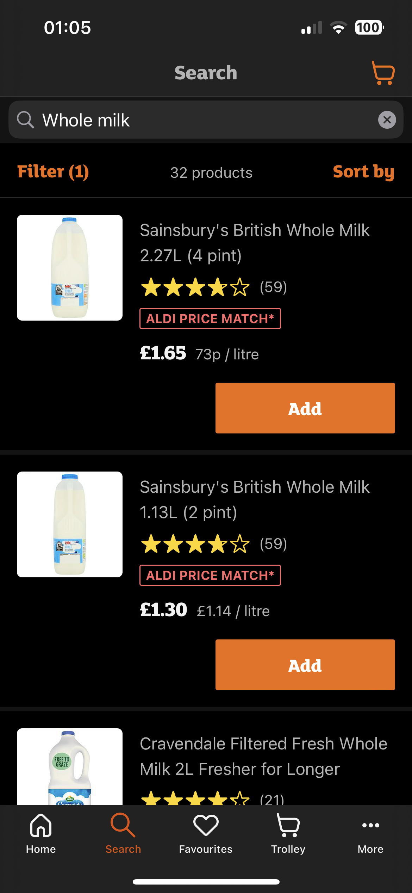This screenshot has height=893, width=412.
Task: Open the trolley icon in the header
Action: click(x=383, y=73)
